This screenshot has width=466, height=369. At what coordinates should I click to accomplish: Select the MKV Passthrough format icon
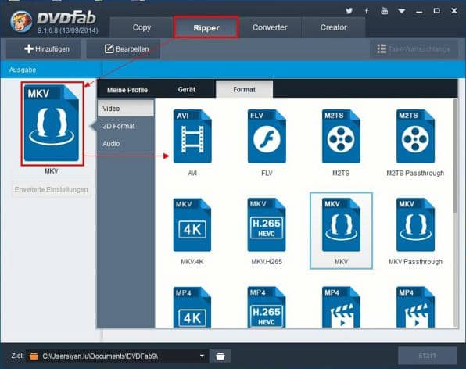tap(415, 224)
